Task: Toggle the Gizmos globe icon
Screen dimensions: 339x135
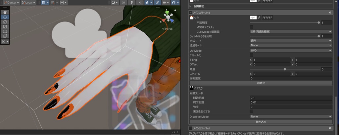Action: pos(173,3)
